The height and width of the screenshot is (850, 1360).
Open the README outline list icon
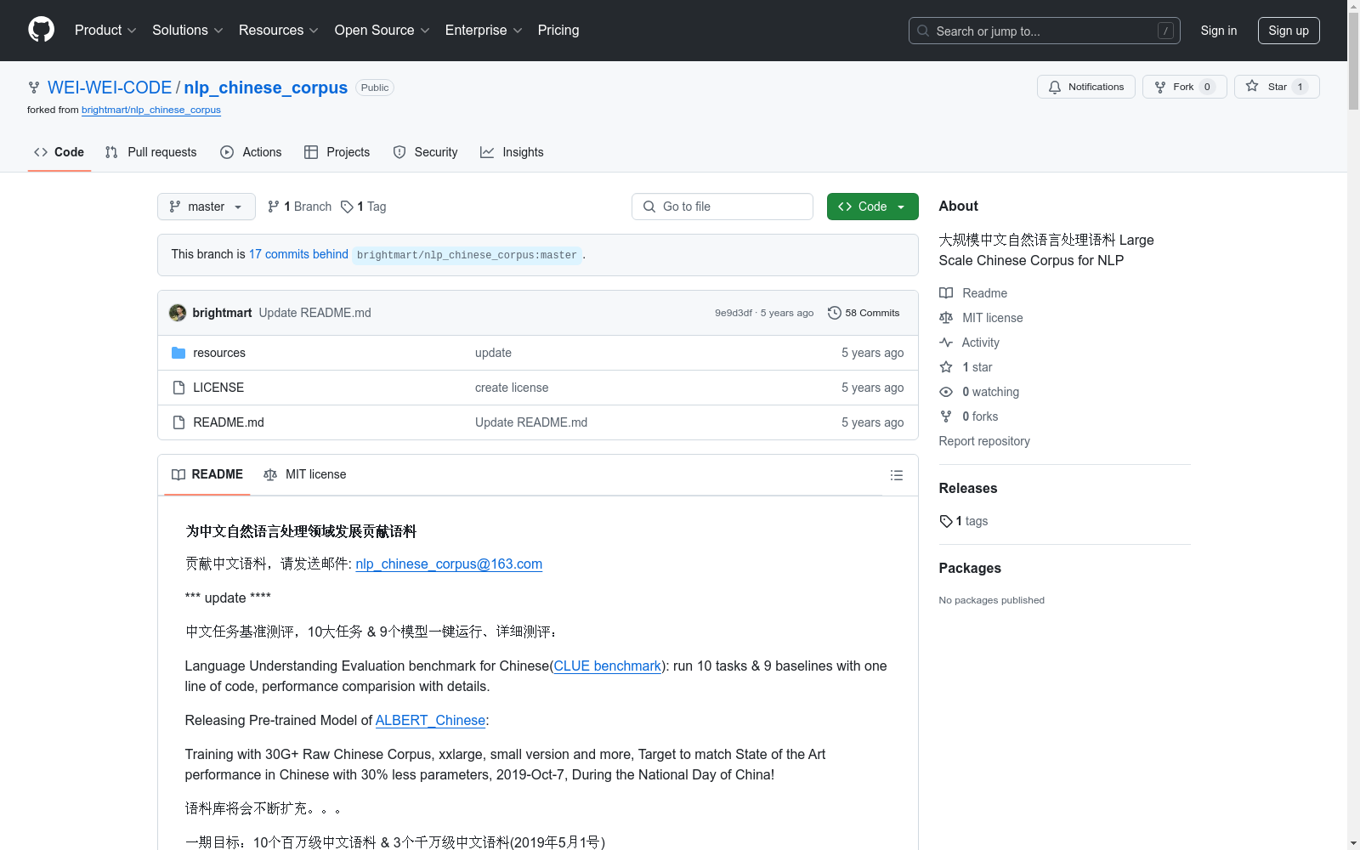coord(897,475)
